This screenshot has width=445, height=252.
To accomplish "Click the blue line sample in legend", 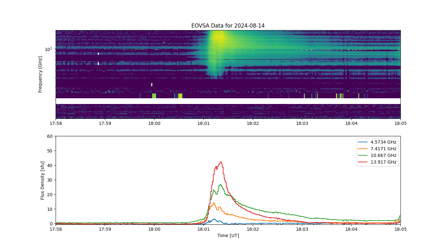I will (363, 142).
